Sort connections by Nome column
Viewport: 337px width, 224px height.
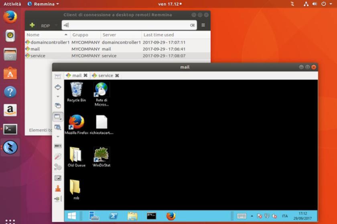click(x=47, y=35)
